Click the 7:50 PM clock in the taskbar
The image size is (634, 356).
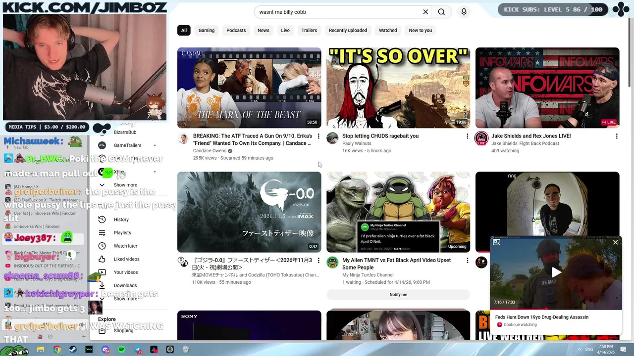(607, 346)
